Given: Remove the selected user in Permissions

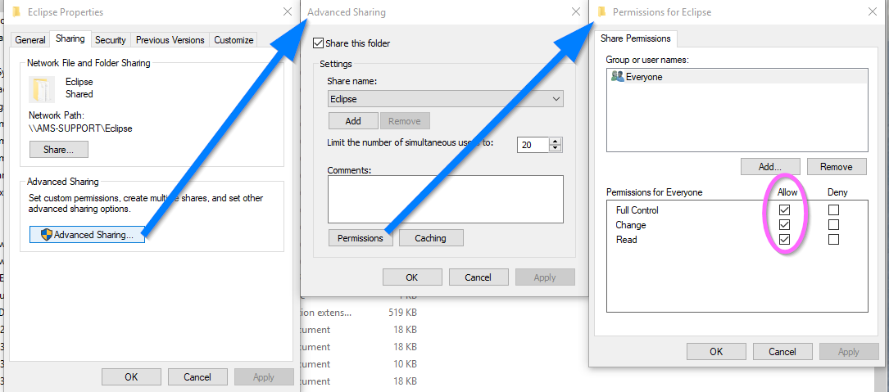Looking at the screenshot, I should coord(837,167).
